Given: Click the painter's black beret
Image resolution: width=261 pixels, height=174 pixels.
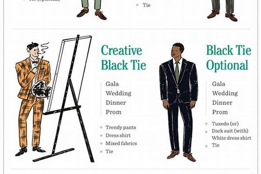Looking at the screenshot, I should pos(33,45).
